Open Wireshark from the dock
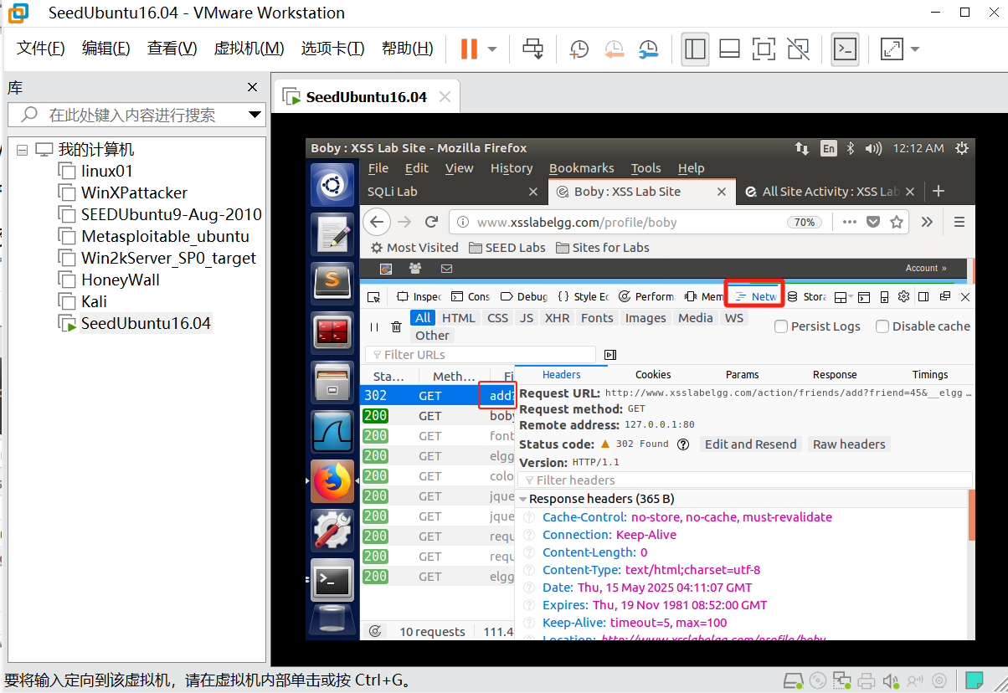 click(332, 431)
